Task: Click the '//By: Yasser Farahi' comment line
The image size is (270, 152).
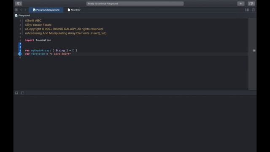Action: (x=38, y=25)
